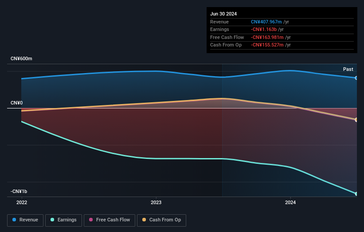Screen dimensions: 364x232
Task: Click the blue Revenue legend dot
Action: point(14,220)
